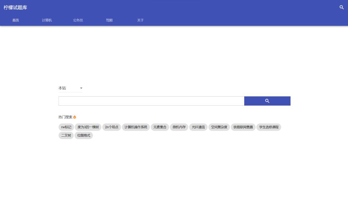
Task: Expand the 本站 search scope dropdown
Action: pyautogui.click(x=70, y=88)
